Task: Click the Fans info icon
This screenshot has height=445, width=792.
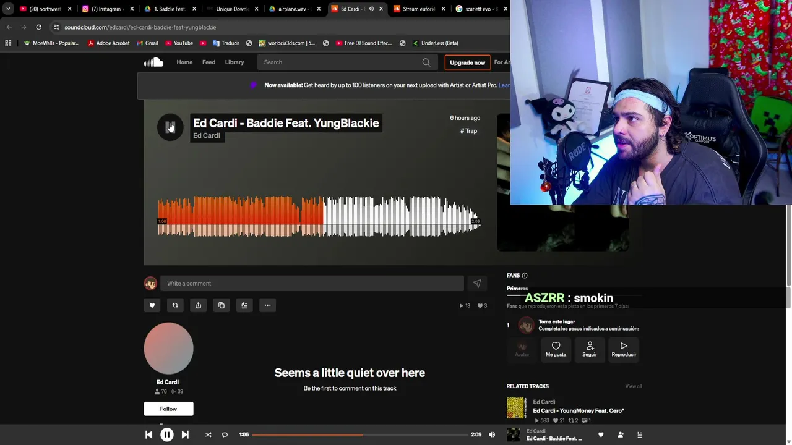Action: 525,276
